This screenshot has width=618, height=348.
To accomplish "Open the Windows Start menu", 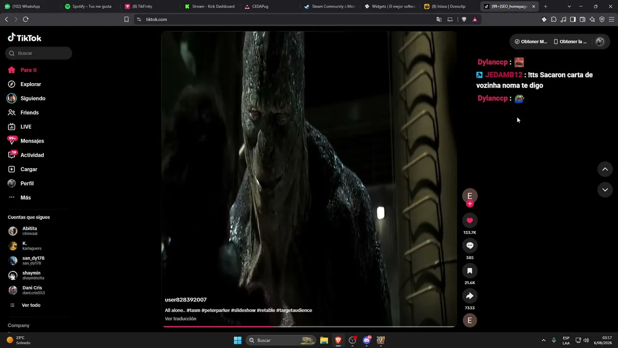I will point(238,340).
